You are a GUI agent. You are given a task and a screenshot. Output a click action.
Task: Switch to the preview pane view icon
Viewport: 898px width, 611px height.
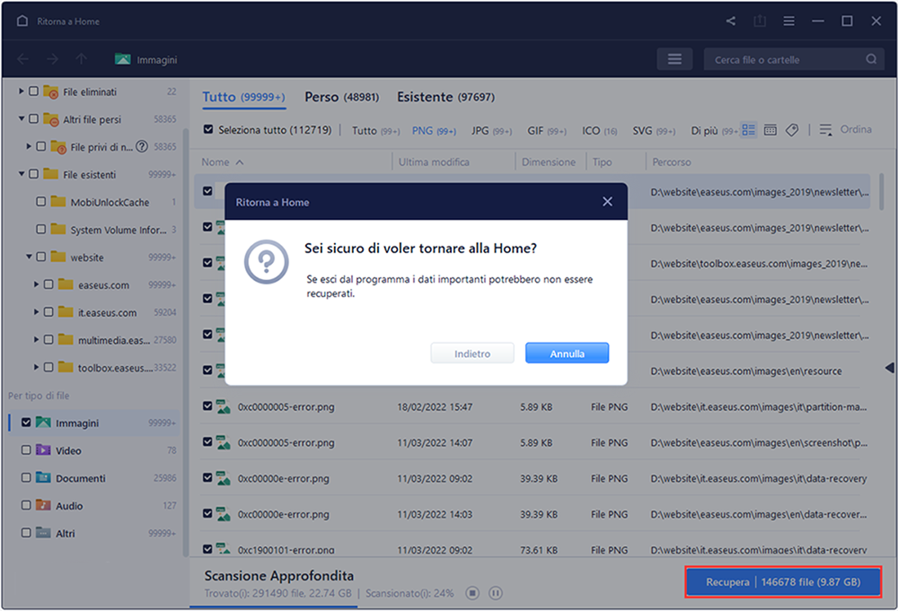click(770, 130)
